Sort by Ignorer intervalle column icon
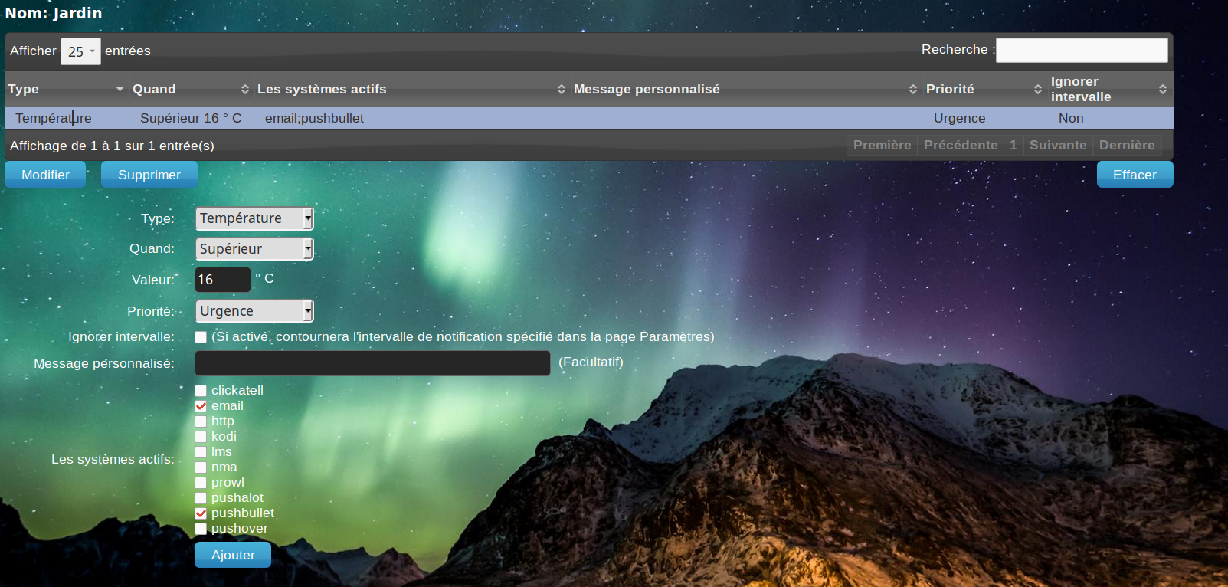Image resolution: width=1228 pixels, height=587 pixels. pyautogui.click(x=1163, y=90)
